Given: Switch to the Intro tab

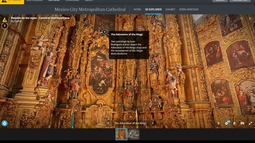Looking at the screenshot, I should click(x=137, y=10).
